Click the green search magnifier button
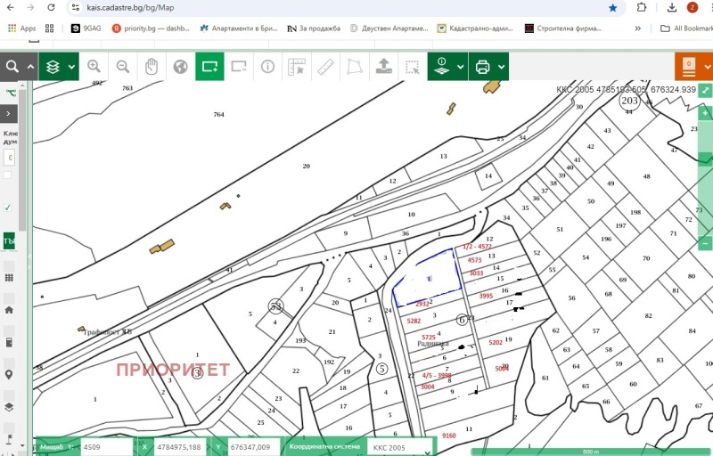The image size is (713, 456). 12,67
